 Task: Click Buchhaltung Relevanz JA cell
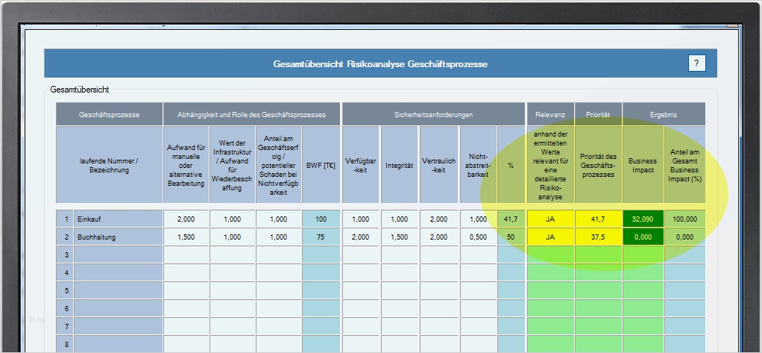[x=550, y=237]
